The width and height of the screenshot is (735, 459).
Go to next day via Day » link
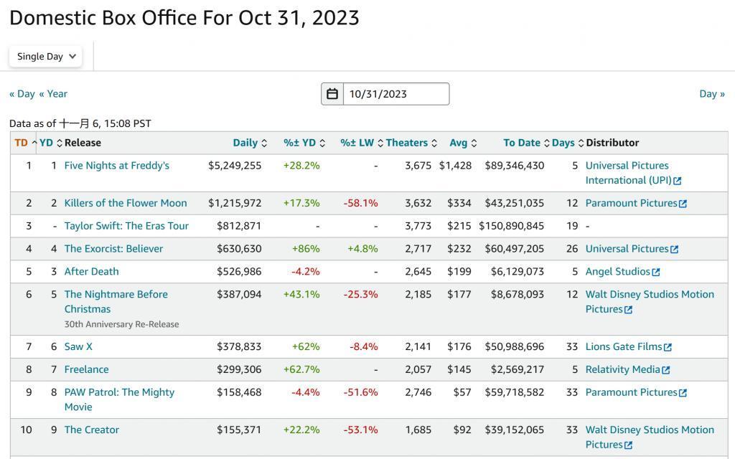(712, 93)
